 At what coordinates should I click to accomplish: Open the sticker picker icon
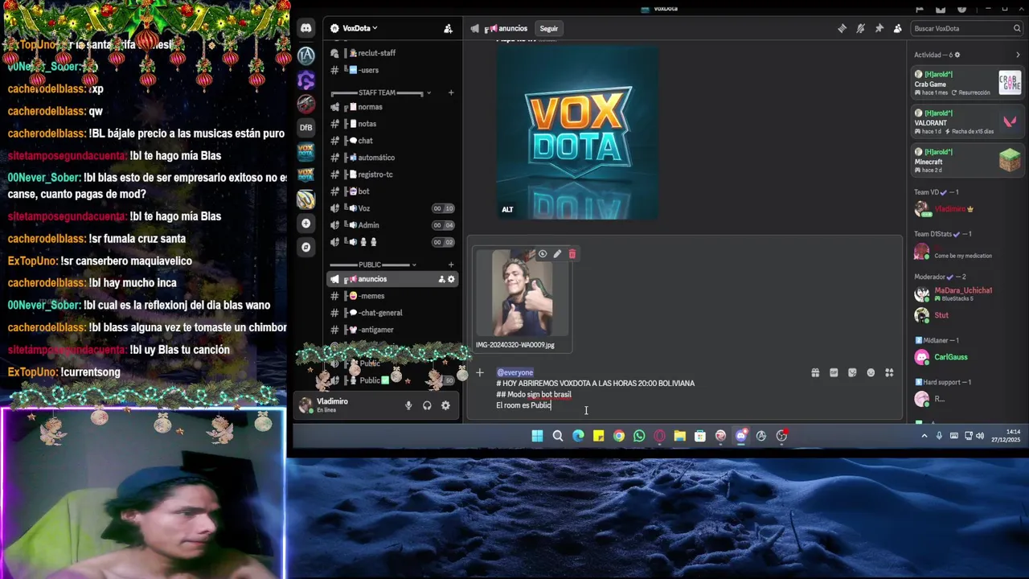click(852, 372)
